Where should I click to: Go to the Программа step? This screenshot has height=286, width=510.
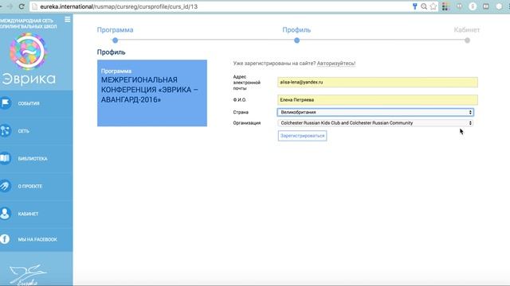pyautogui.click(x=115, y=30)
